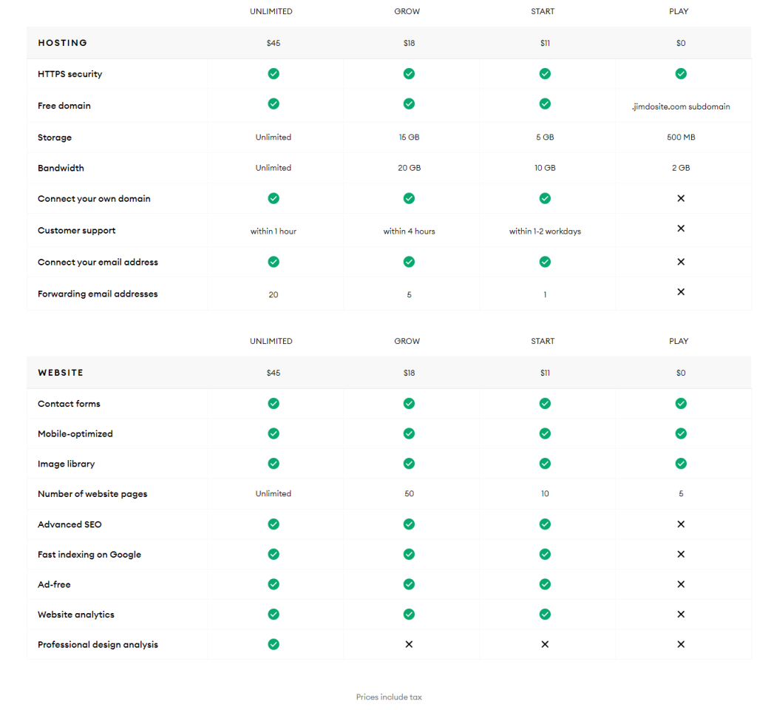Click Fast indexing on Google checkmark under Grow
This screenshot has height=710, width=757.
click(x=409, y=554)
